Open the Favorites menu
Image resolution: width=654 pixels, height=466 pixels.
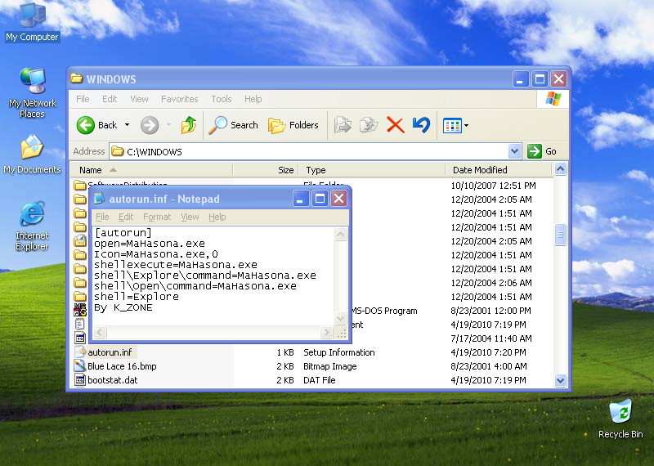point(179,99)
